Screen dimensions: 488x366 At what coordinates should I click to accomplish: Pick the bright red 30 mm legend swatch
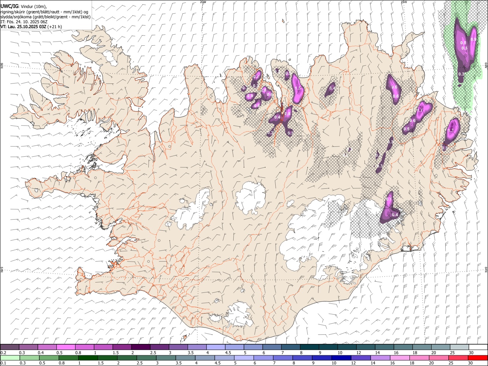(478, 358)
